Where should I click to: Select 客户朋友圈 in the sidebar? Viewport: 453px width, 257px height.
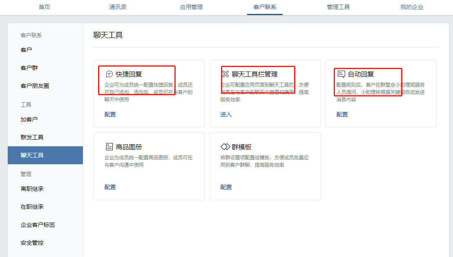(35, 86)
